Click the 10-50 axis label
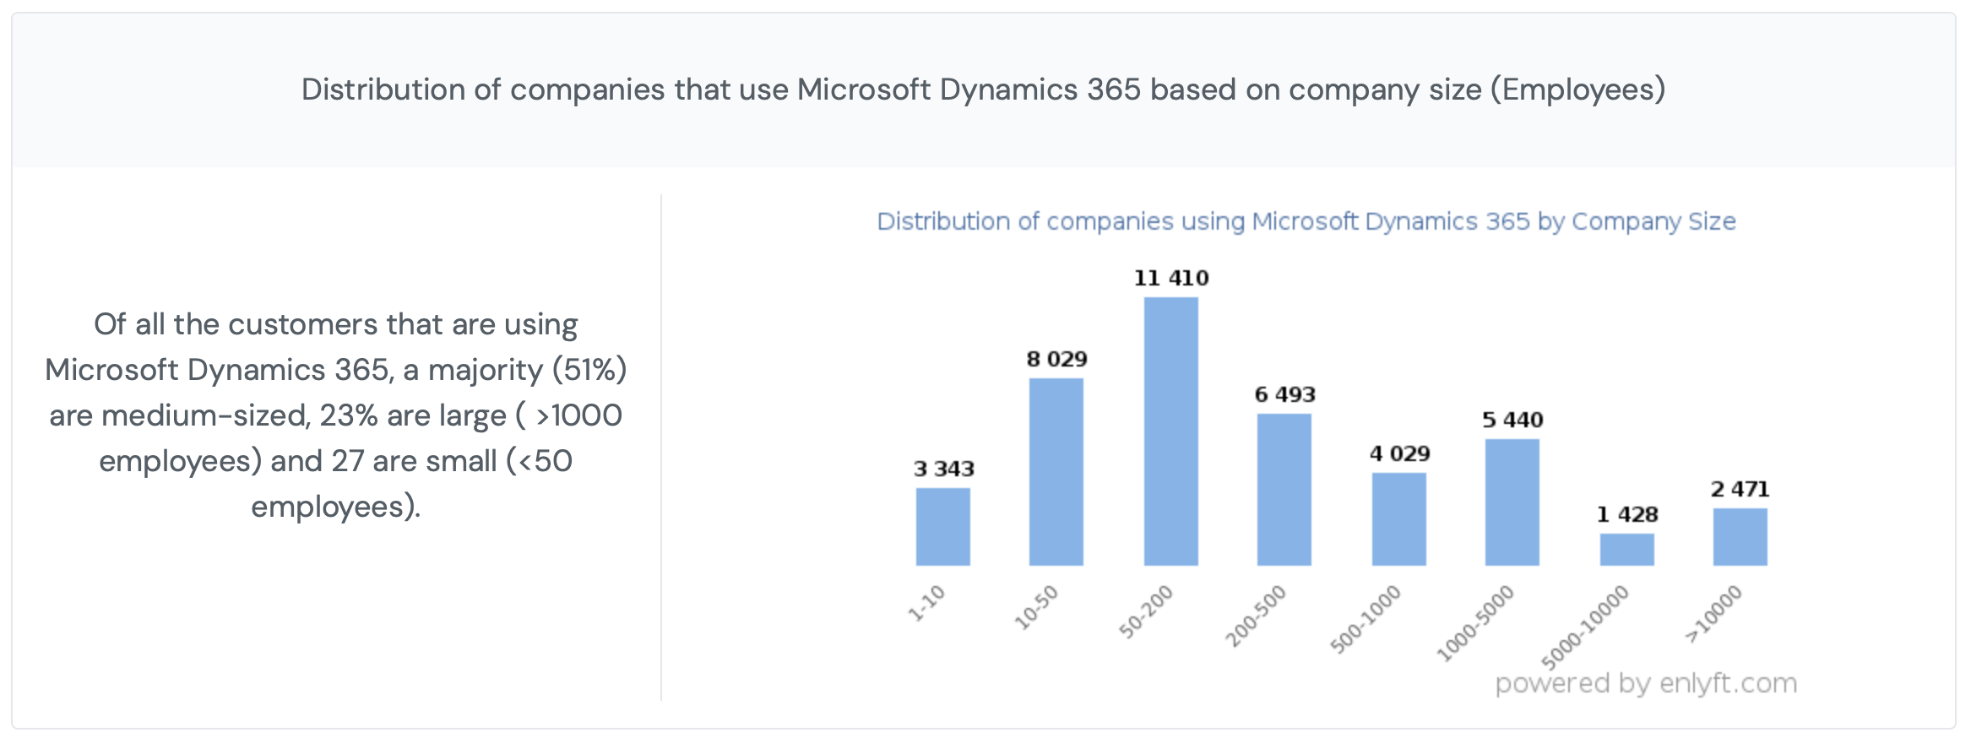 [1036, 607]
